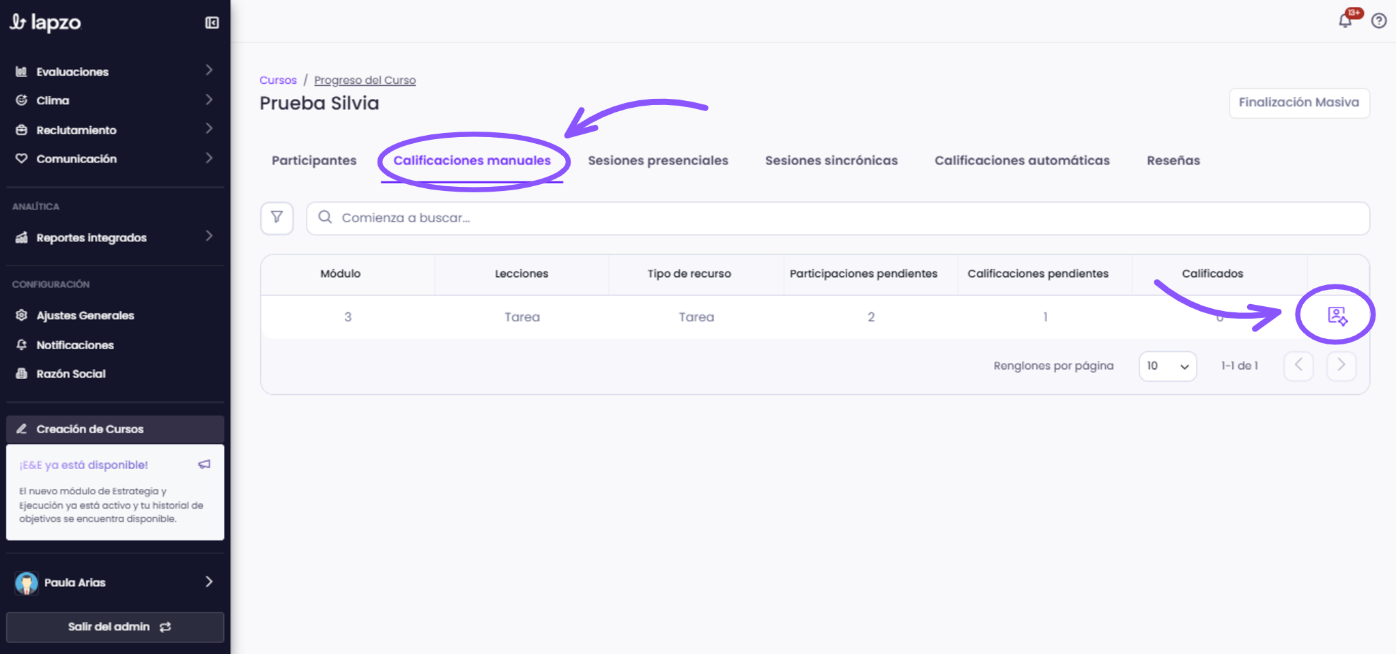Go to the previous page arrow
The width and height of the screenshot is (1396, 654).
(1298, 366)
